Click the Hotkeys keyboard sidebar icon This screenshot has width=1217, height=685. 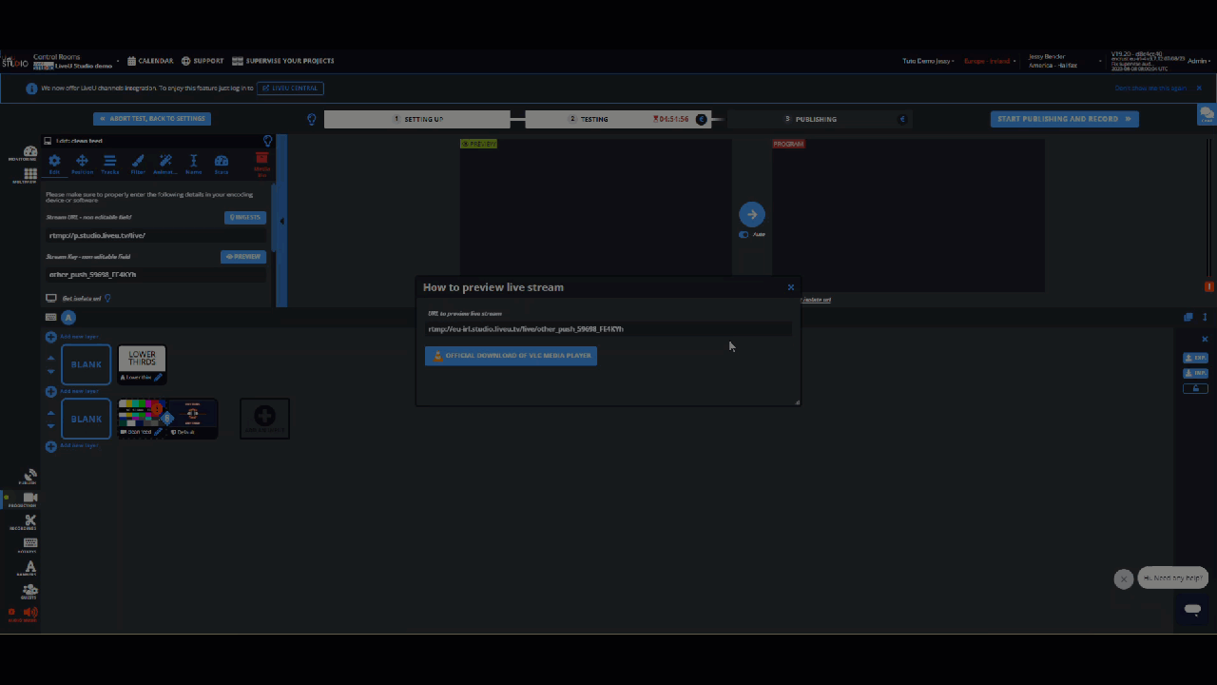click(x=29, y=545)
